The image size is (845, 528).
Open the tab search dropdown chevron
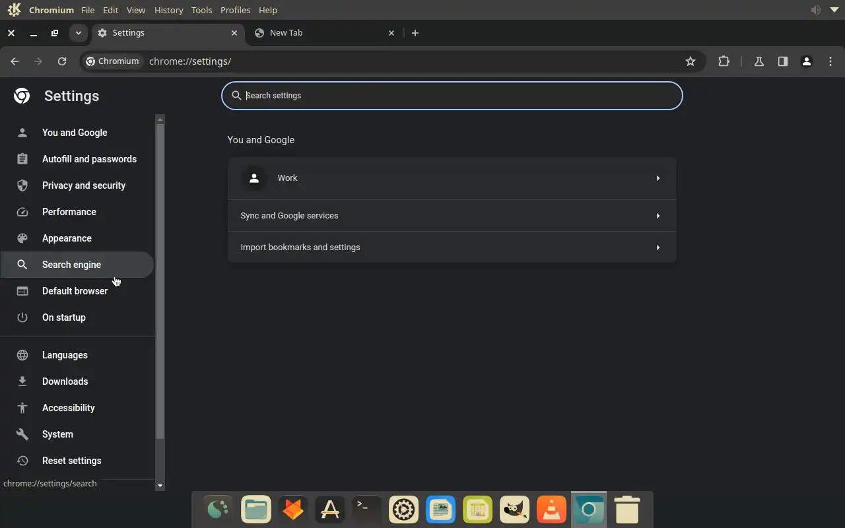click(x=79, y=33)
